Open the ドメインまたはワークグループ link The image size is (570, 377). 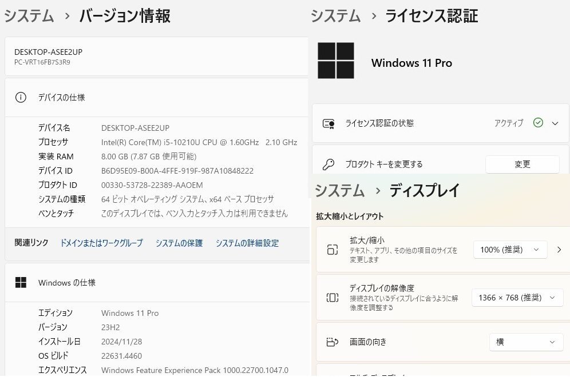coord(101,243)
